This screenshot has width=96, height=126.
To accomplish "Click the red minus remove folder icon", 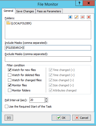I will pyautogui.click(x=82, y=17).
